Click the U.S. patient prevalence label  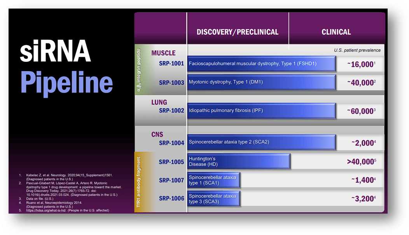(x=357, y=50)
